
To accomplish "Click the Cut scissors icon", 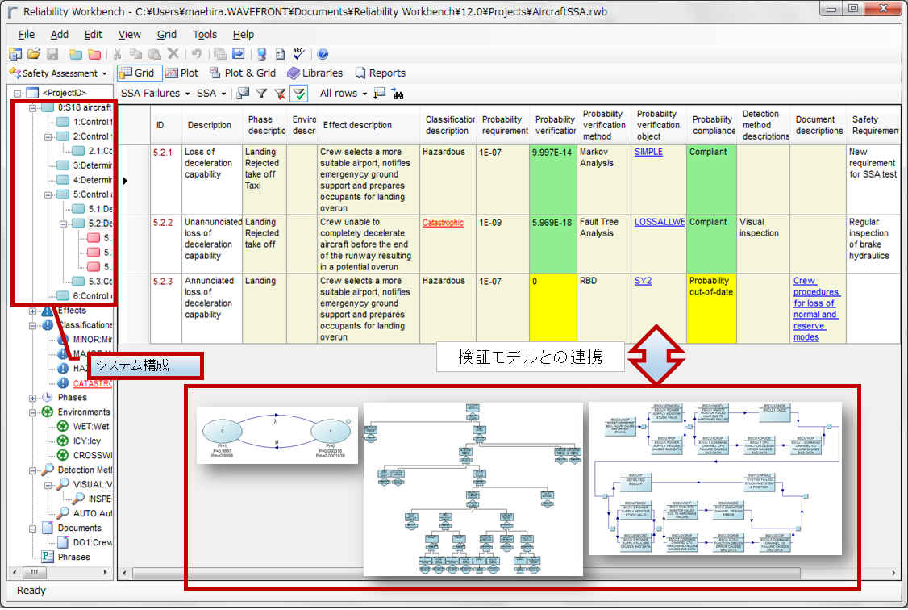I will pos(117,54).
